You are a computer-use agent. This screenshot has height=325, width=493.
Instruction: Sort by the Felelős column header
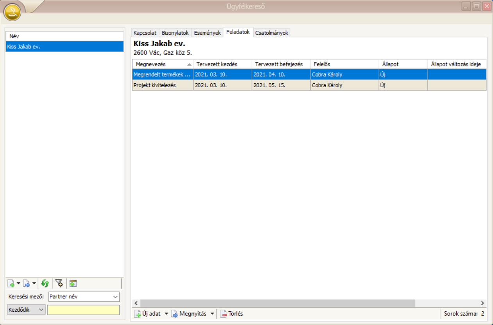coord(345,64)
